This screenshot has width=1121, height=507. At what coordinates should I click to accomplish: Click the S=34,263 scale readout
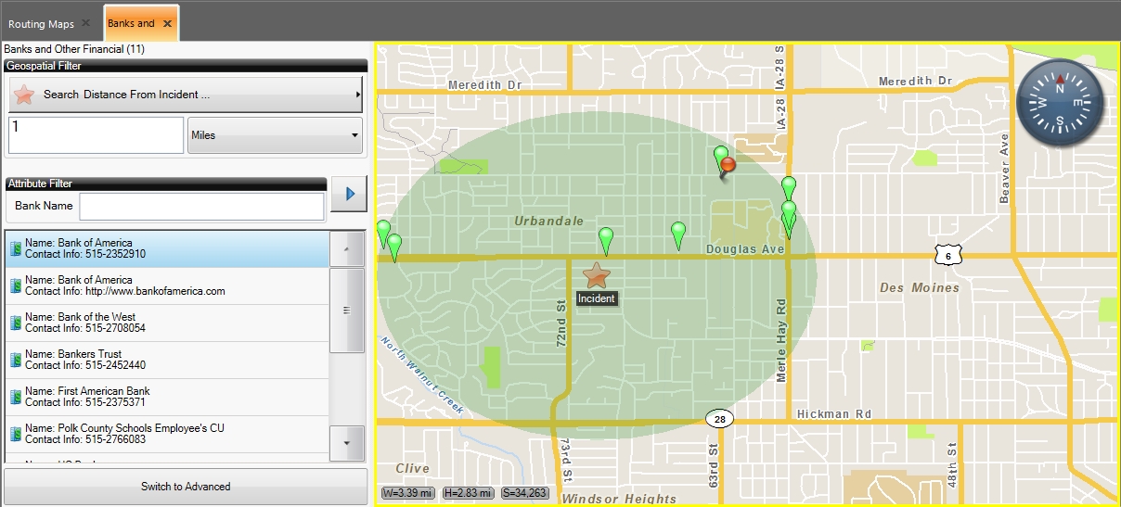pos(525,493)
